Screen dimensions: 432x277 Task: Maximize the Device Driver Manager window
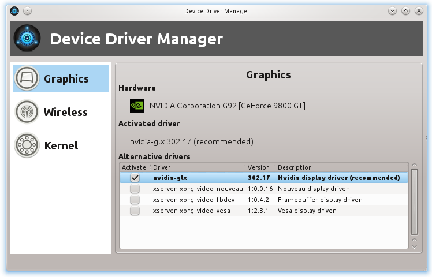tap(405, 11)
